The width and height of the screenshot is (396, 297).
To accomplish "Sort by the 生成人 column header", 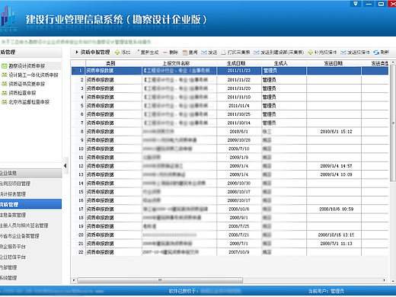I will click(x=284, y=63).
